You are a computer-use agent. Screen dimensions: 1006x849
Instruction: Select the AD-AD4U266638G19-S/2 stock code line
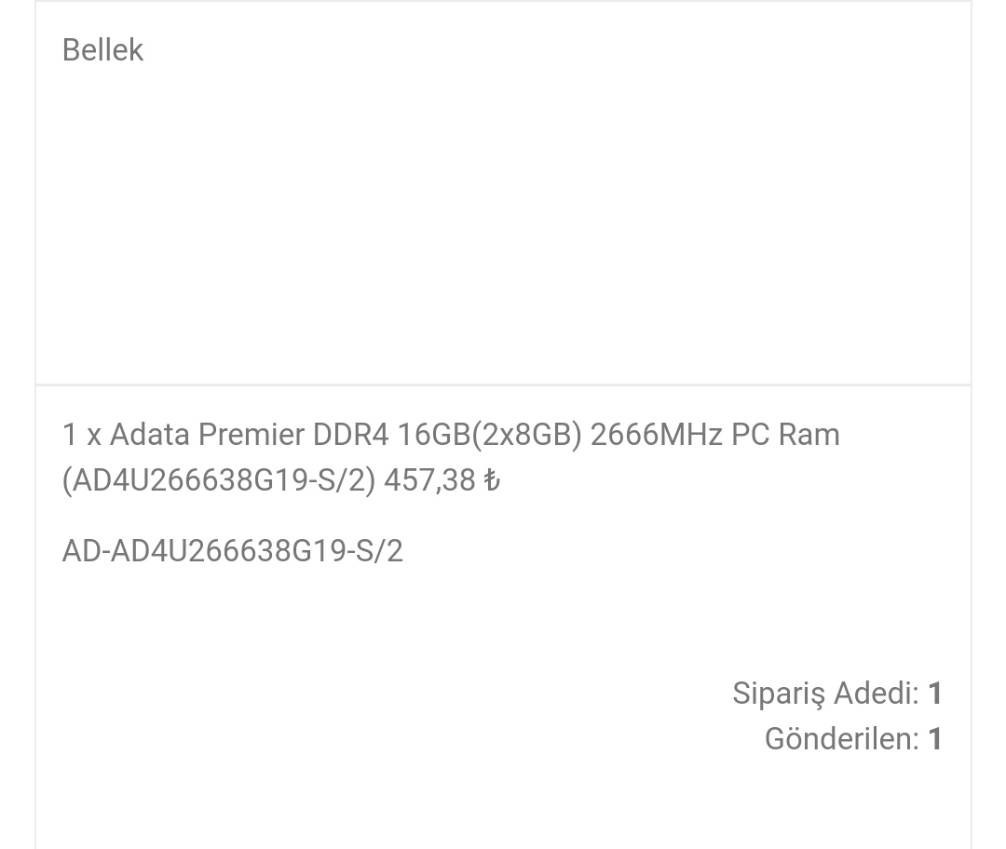coord(232,551)
